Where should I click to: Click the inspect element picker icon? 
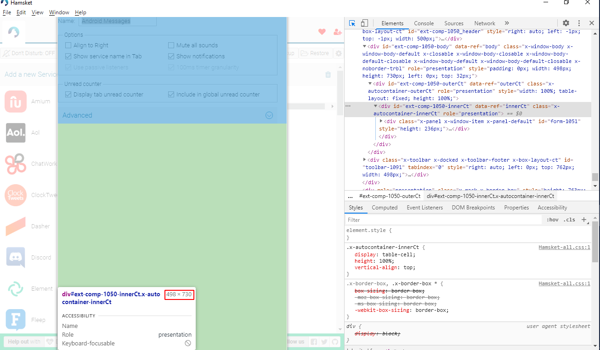point(352,23)
